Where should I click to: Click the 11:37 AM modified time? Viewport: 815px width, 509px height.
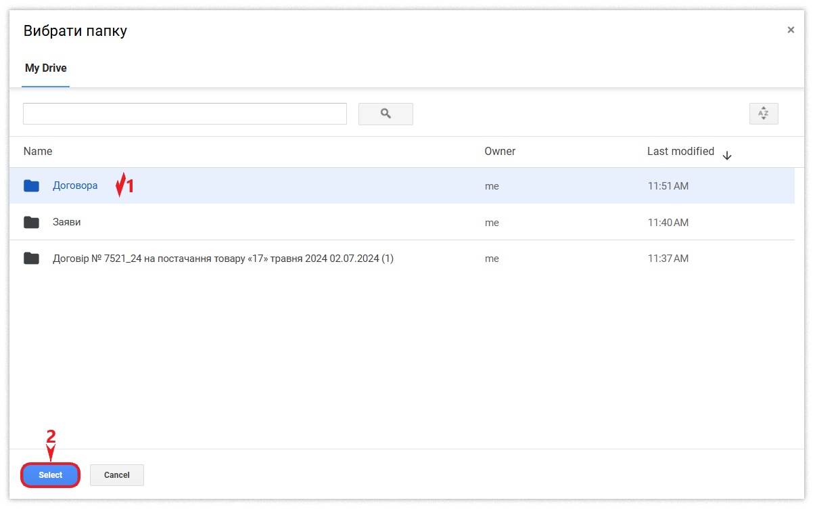click(668, 259)
